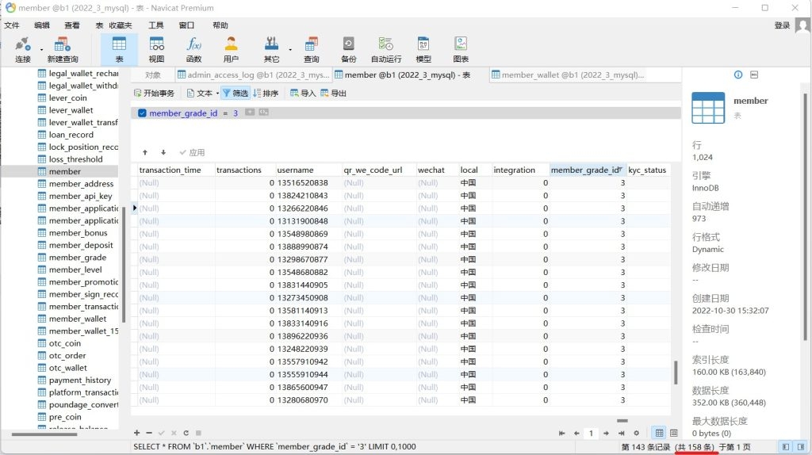
Task: Open the Automation (自动运行) icon
Action: click(x=385, y=49)
